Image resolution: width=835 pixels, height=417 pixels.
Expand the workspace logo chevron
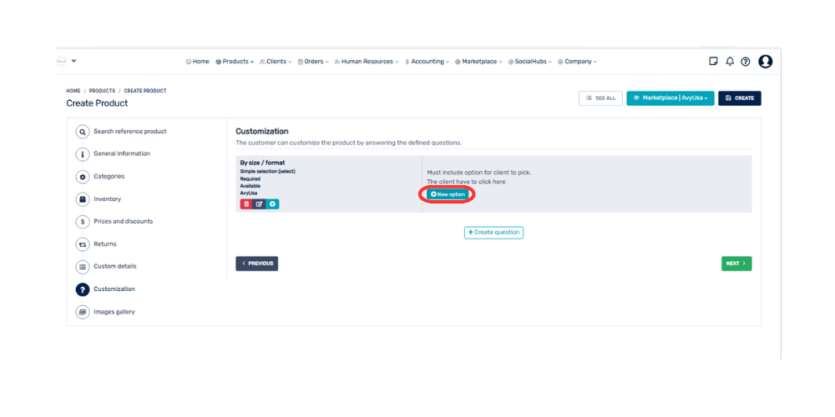pyautogui.click(x=73, y=60)
